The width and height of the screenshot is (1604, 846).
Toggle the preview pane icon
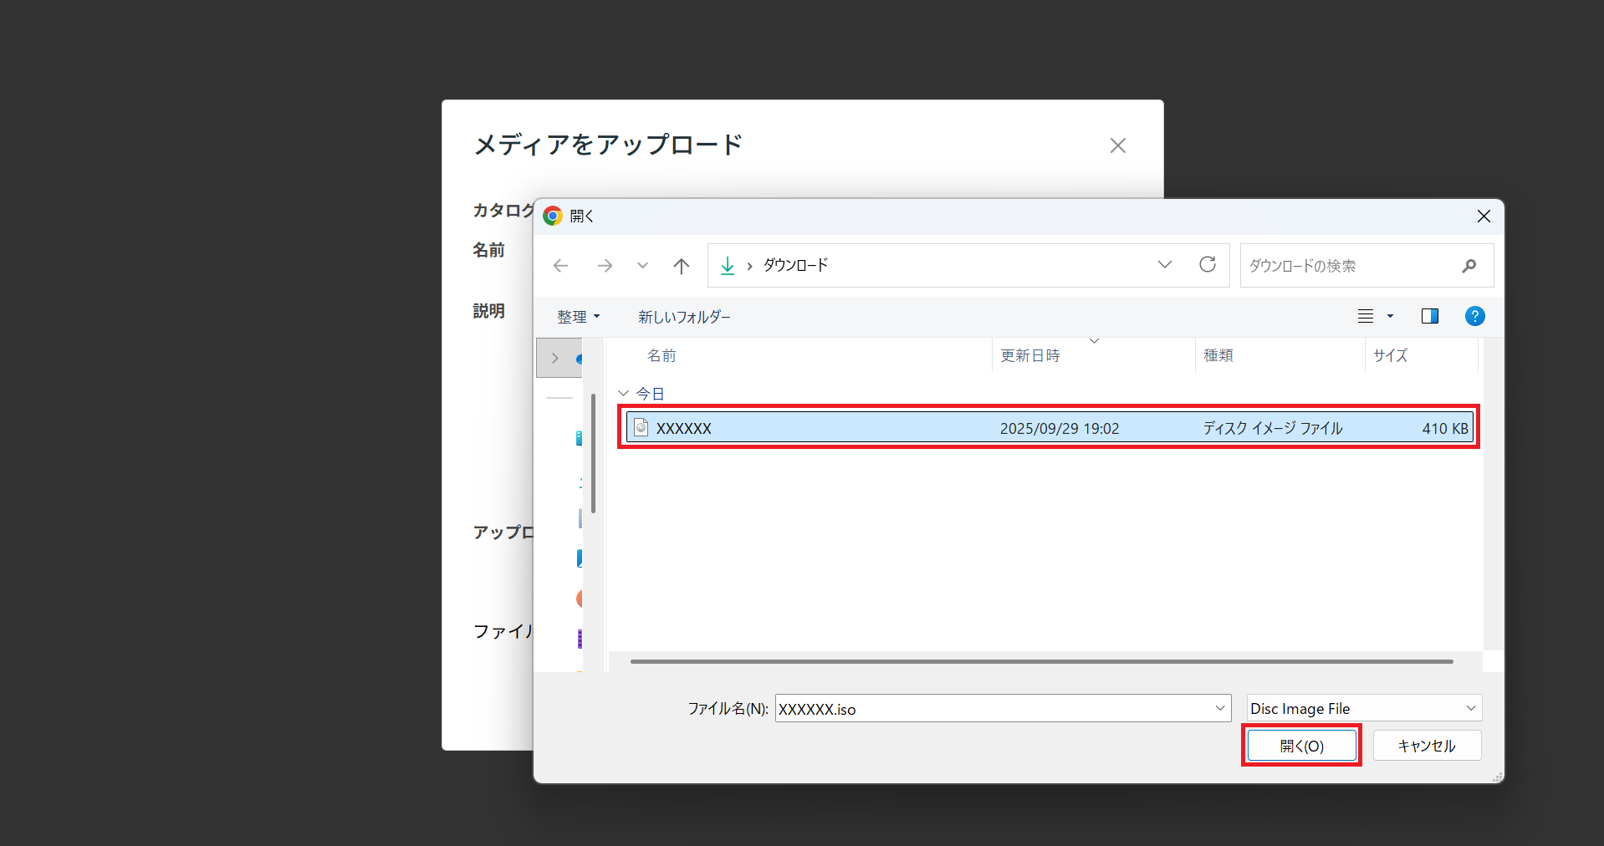click(1429, 316)
